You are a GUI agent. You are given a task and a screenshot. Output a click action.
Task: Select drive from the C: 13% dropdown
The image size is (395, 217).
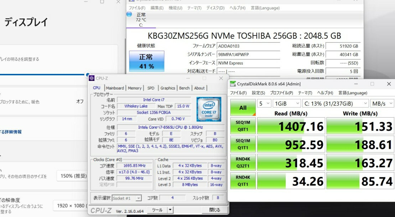(x=336, y=103)
